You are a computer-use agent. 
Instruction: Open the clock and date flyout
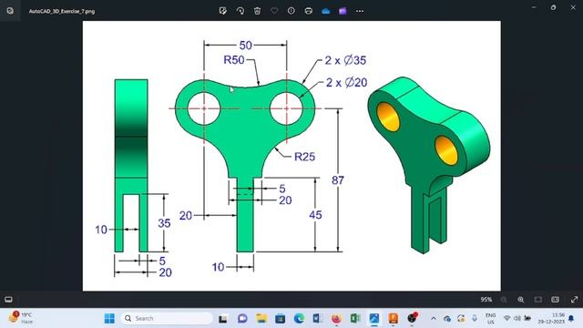[552, 318]
